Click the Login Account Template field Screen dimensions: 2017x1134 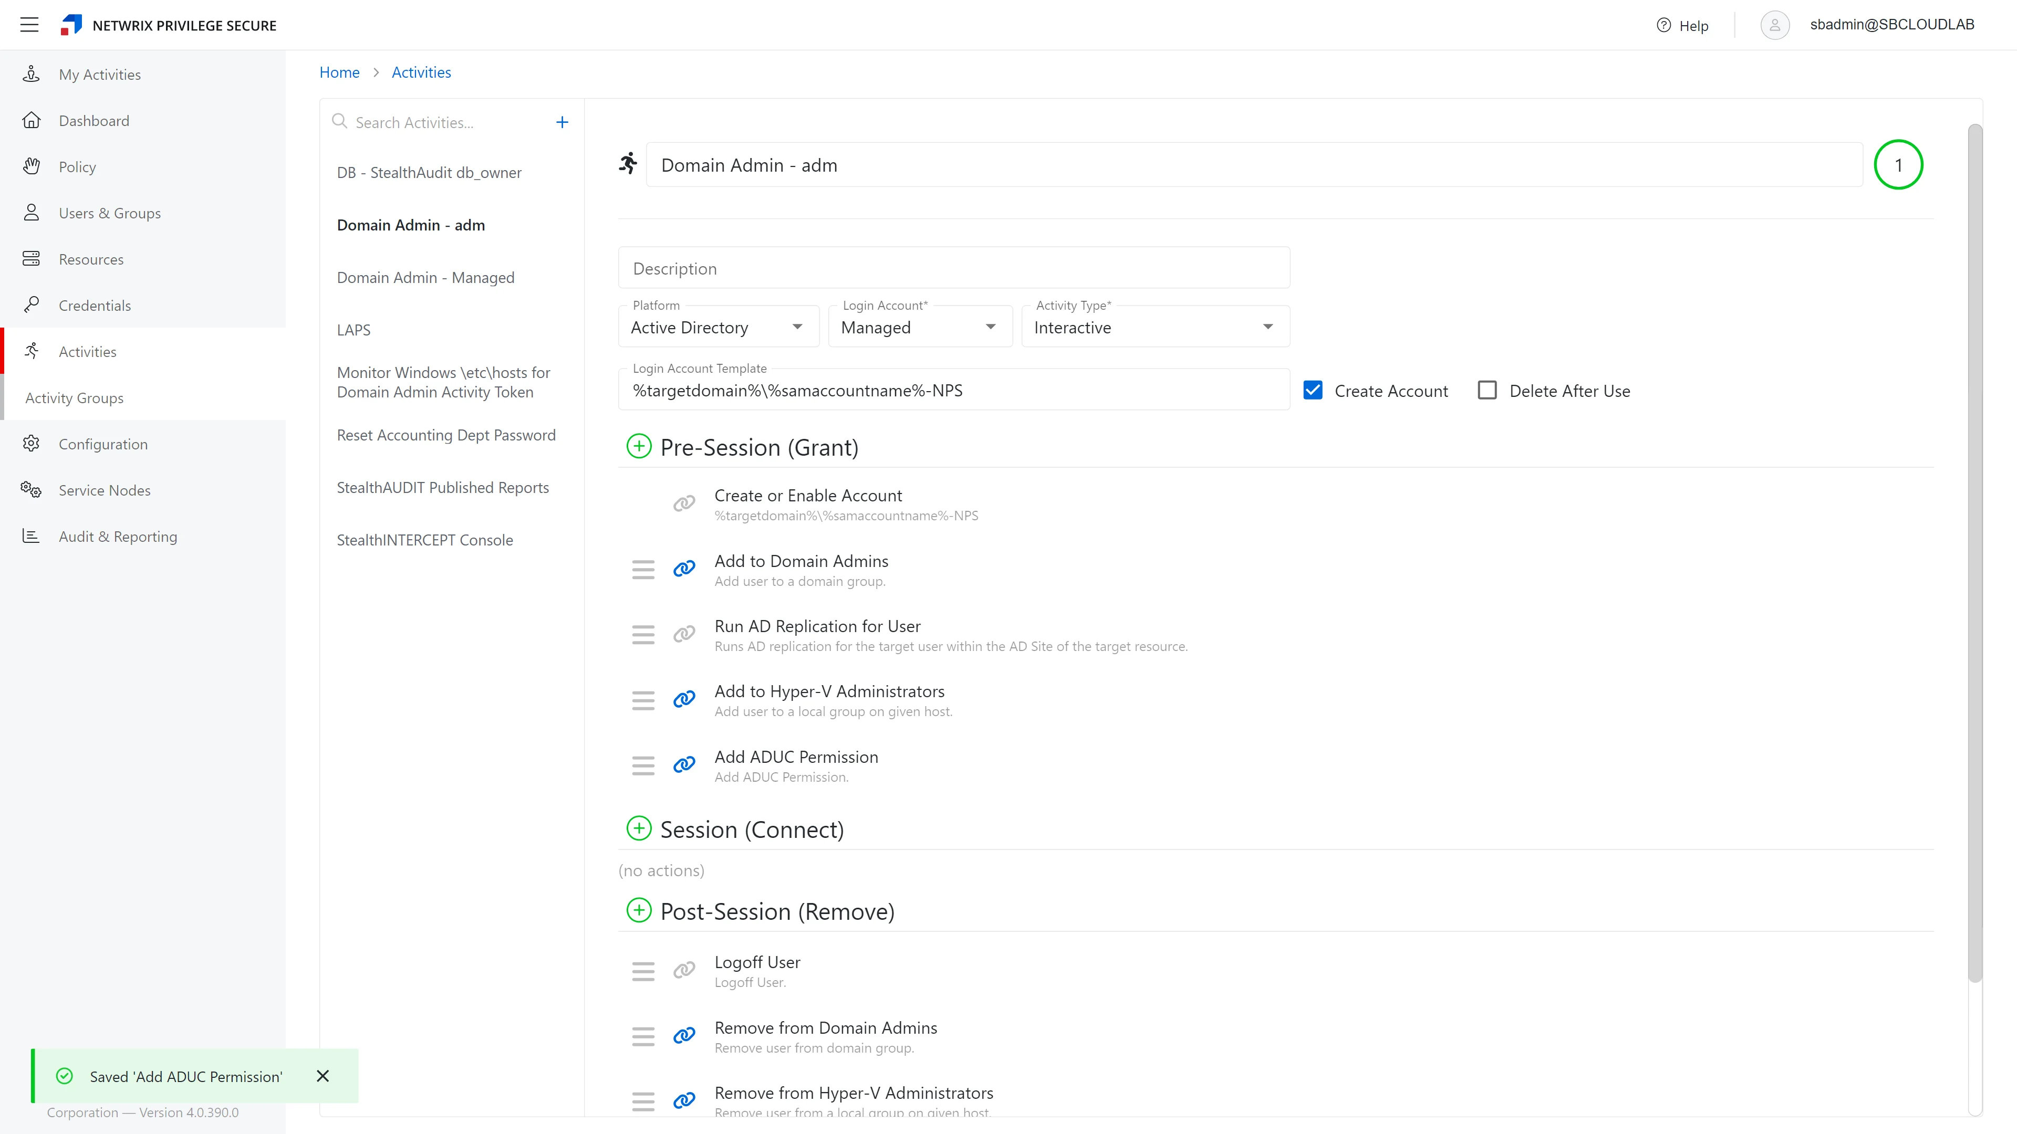click(x=954, y=390)
